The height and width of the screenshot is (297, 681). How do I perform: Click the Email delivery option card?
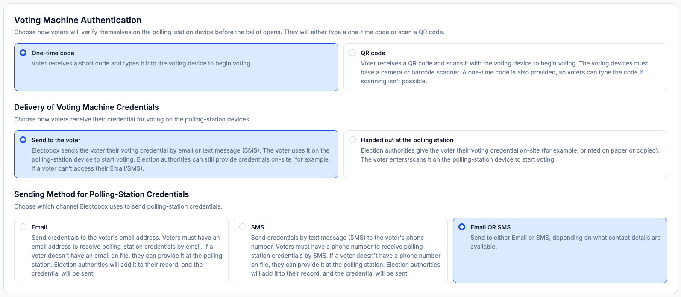(x=121, y=250)
